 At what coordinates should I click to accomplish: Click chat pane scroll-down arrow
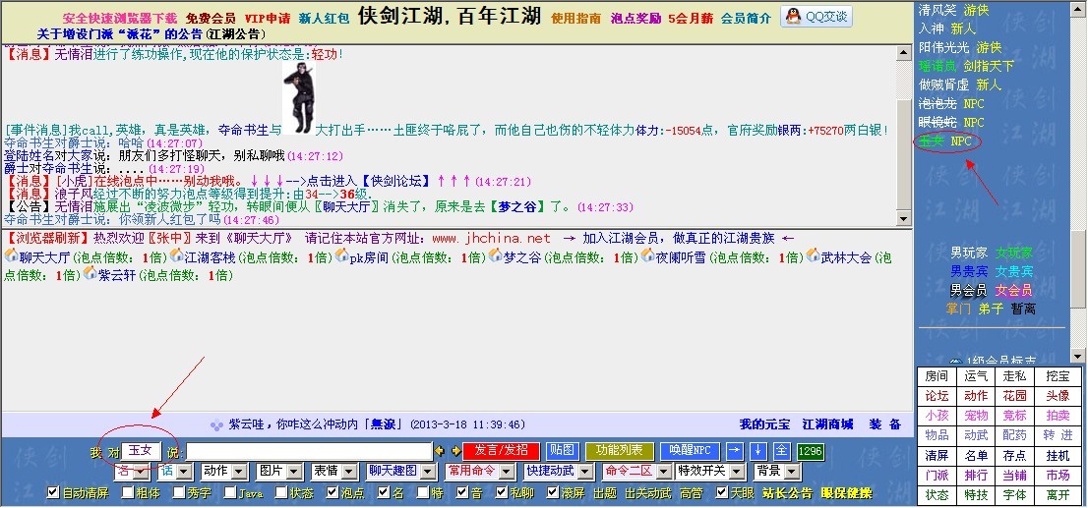[x=903, y=218]
